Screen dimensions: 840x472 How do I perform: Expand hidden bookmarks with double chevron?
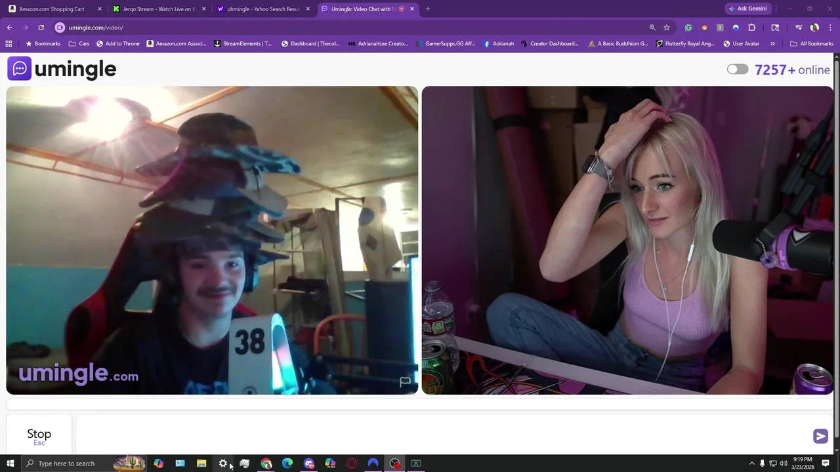(772, 44)
